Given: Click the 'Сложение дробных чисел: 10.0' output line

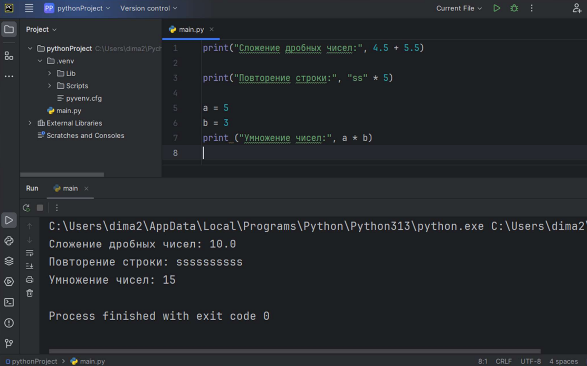Looking at the screenshot, I should point(142,244).
